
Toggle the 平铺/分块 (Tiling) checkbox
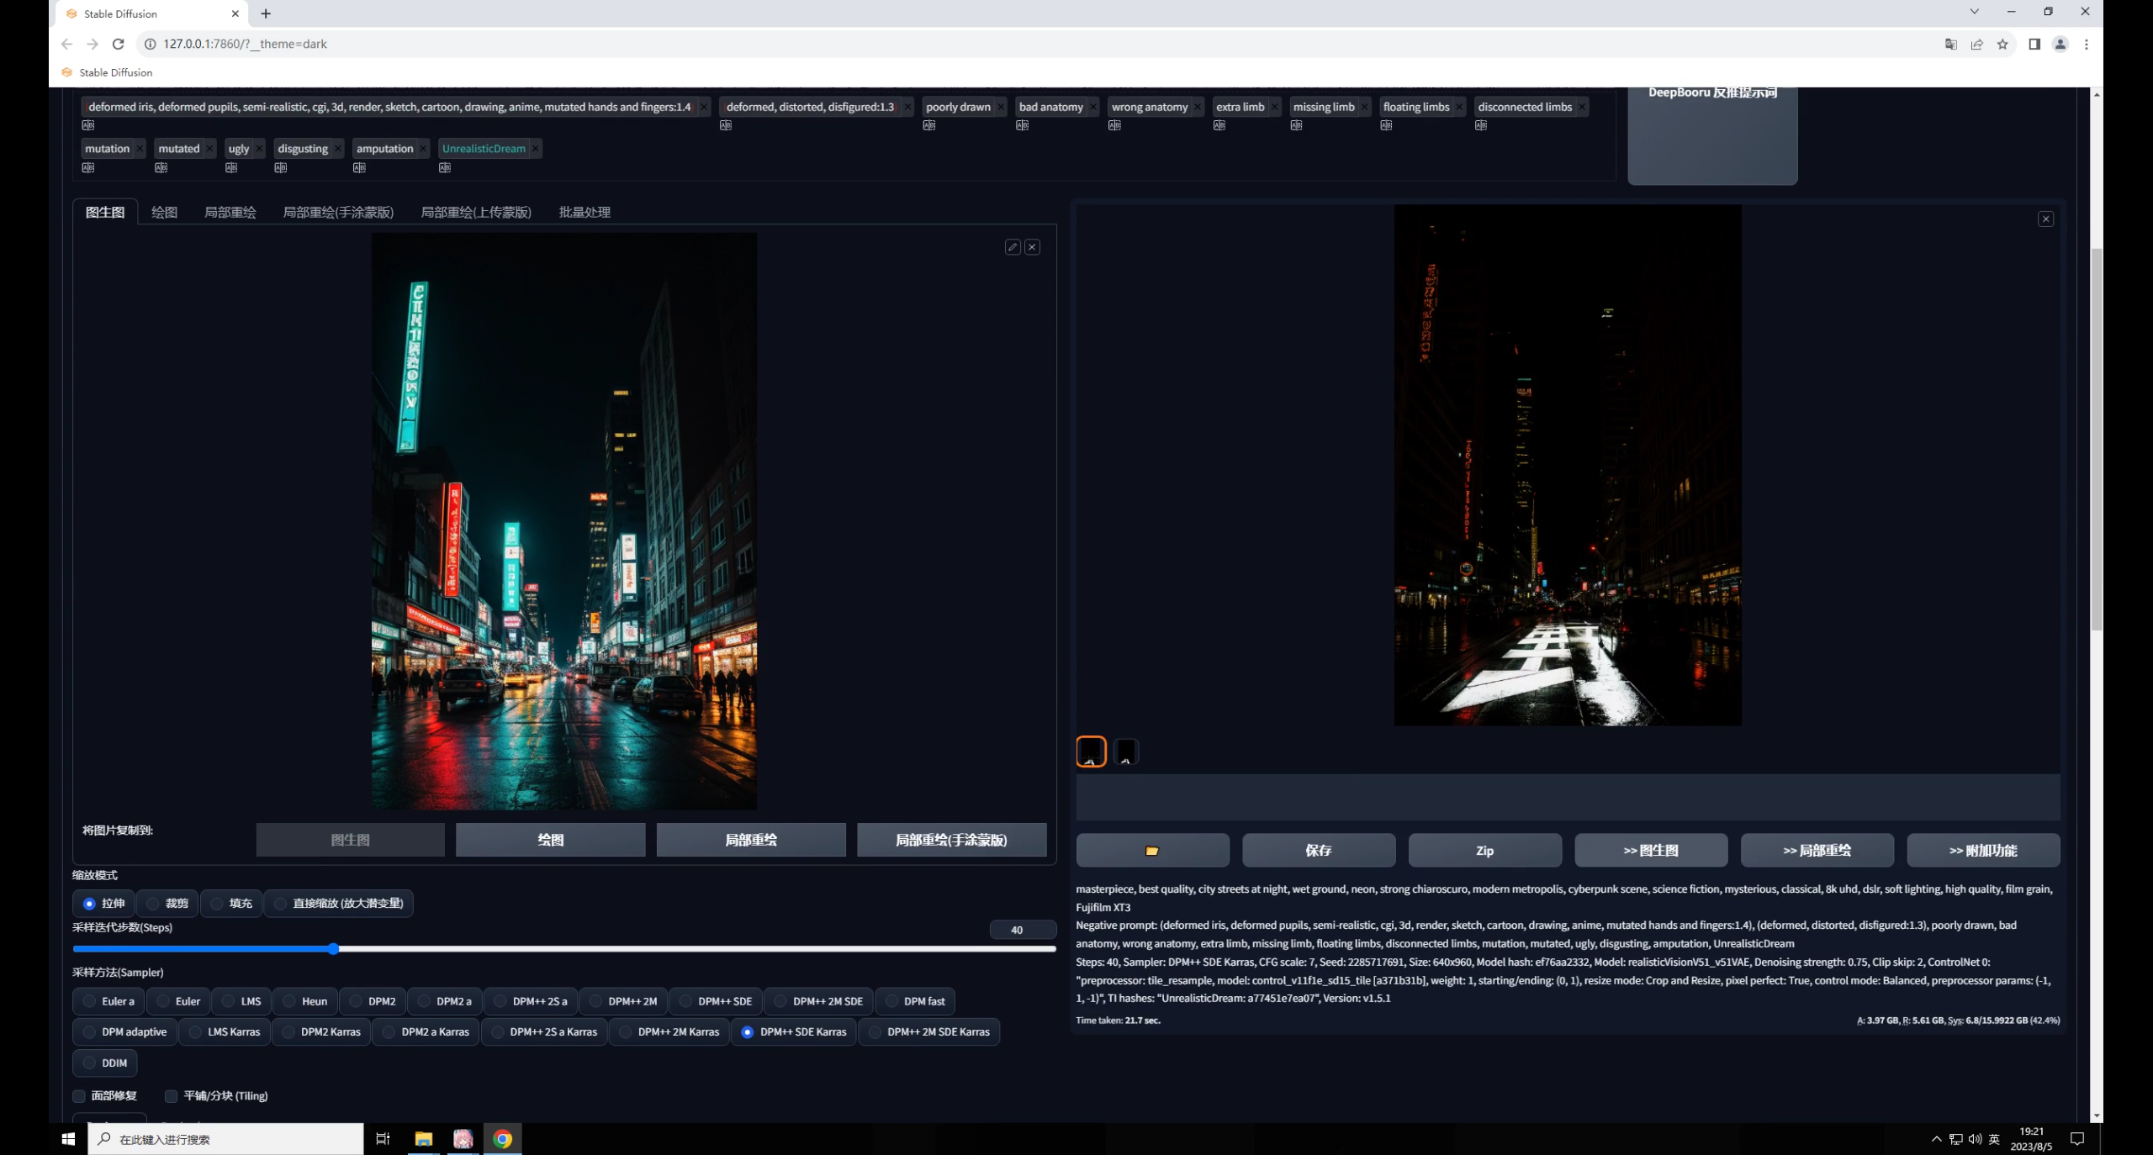click(172, 1095)
